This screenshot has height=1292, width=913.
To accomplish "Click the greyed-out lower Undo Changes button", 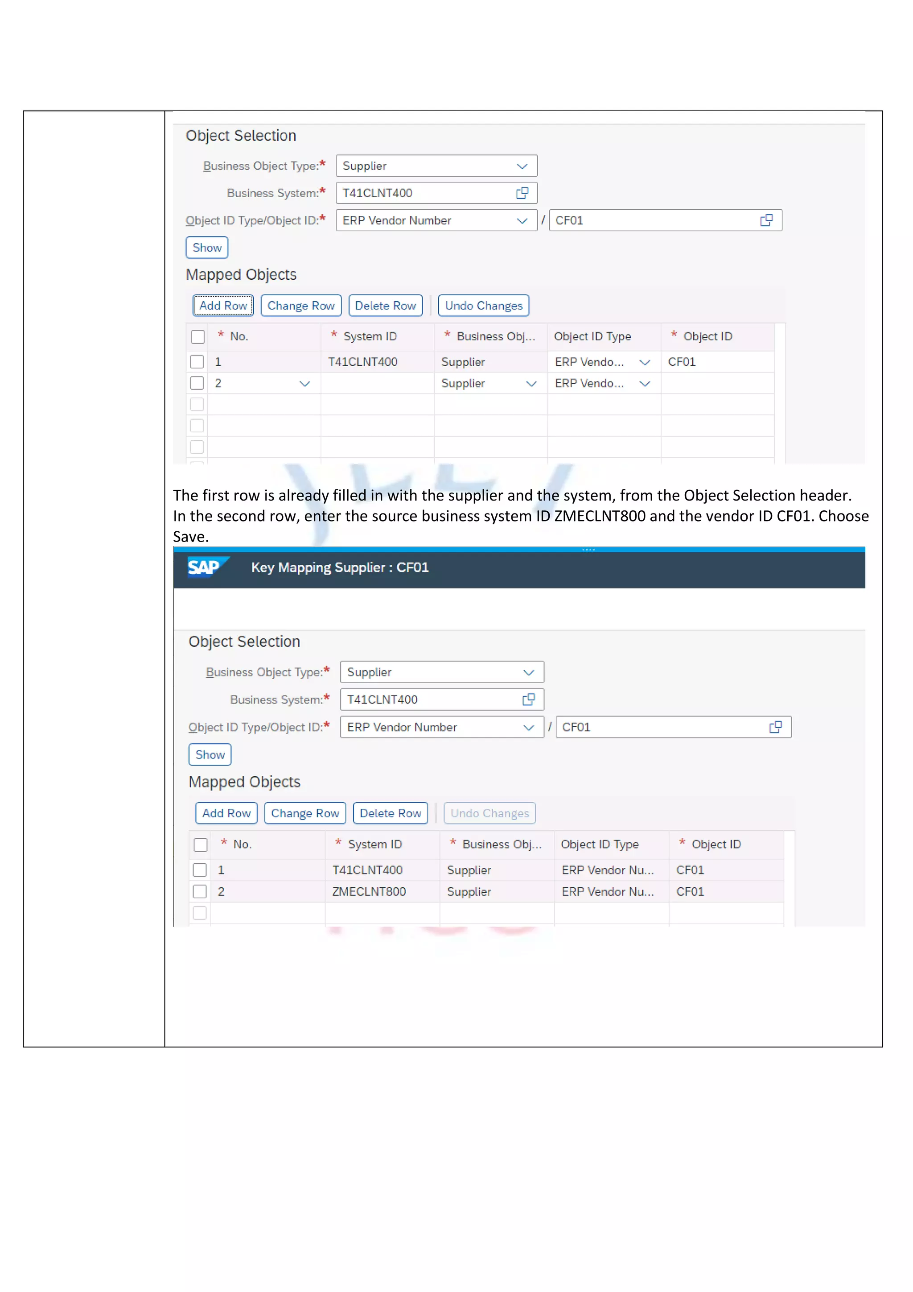I will pyautogui.click(x=489, y=813).
